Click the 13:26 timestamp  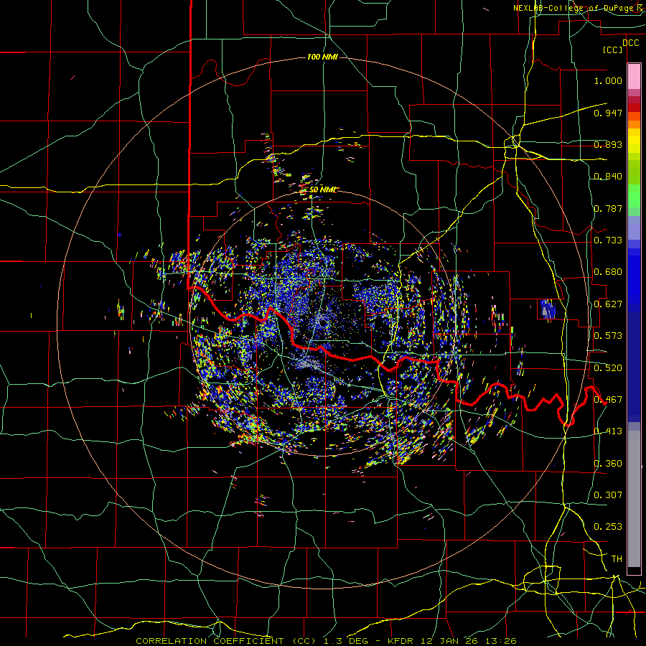[x=501, y=641]
